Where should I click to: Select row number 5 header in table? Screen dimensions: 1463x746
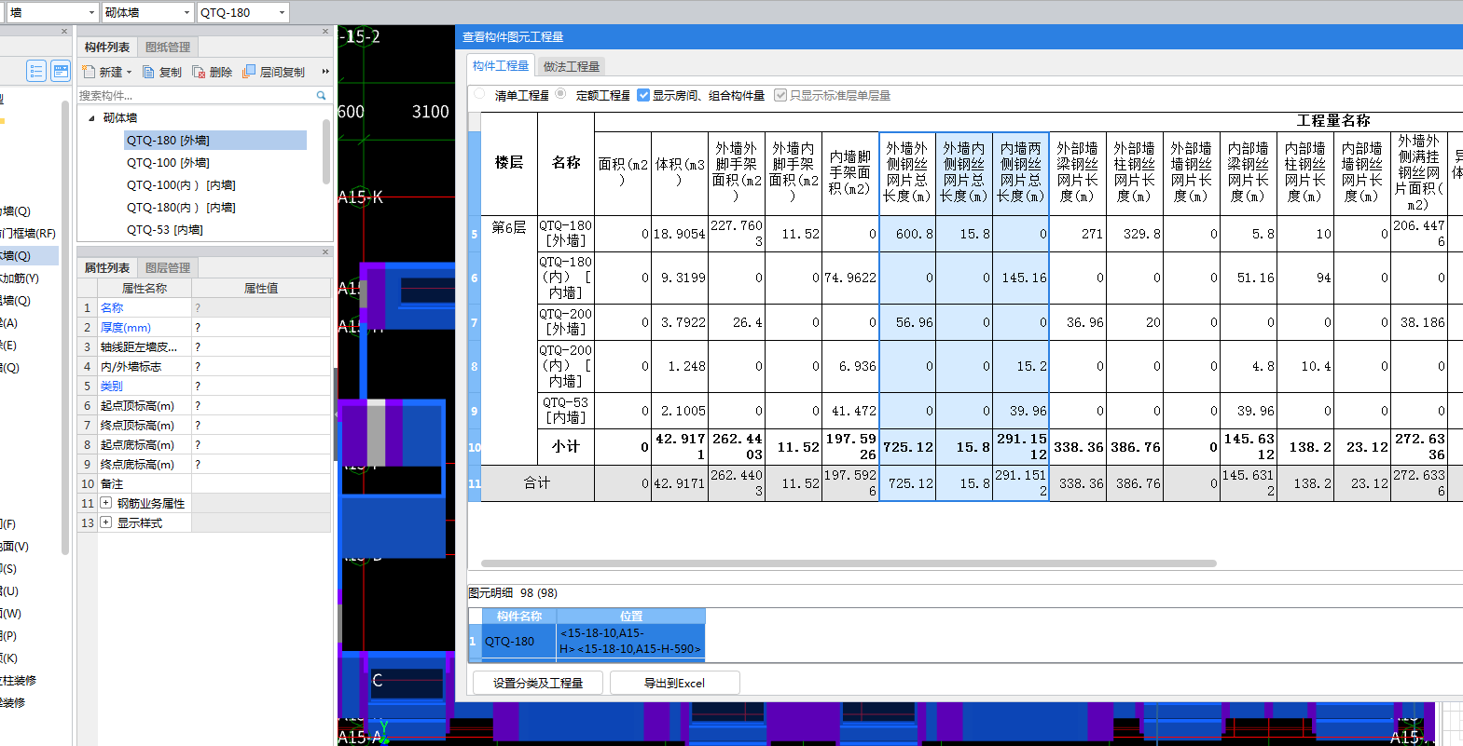pos(474,234)
